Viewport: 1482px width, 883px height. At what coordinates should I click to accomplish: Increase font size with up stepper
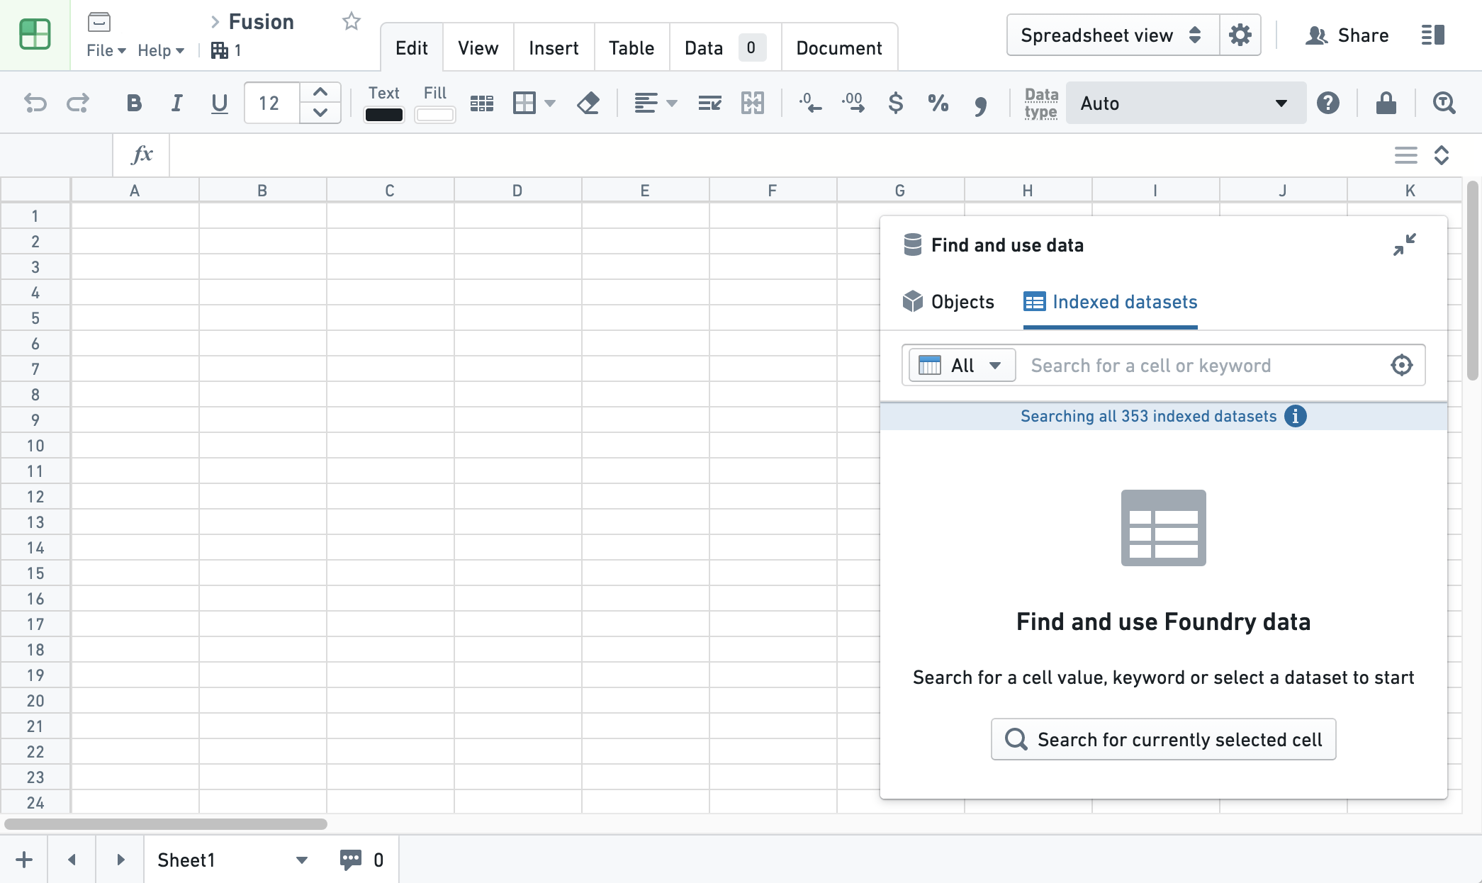point(320,92)
